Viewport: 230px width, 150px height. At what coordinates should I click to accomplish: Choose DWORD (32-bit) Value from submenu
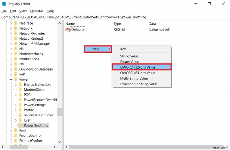pyautogui.click(x=137, y=67)
